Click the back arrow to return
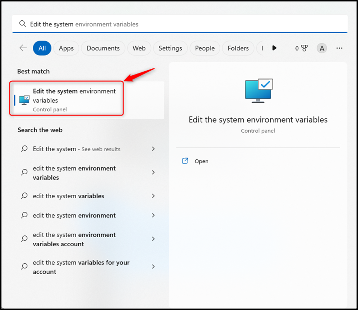The width and height of the screenshot is (358, 310). (23, 48)
